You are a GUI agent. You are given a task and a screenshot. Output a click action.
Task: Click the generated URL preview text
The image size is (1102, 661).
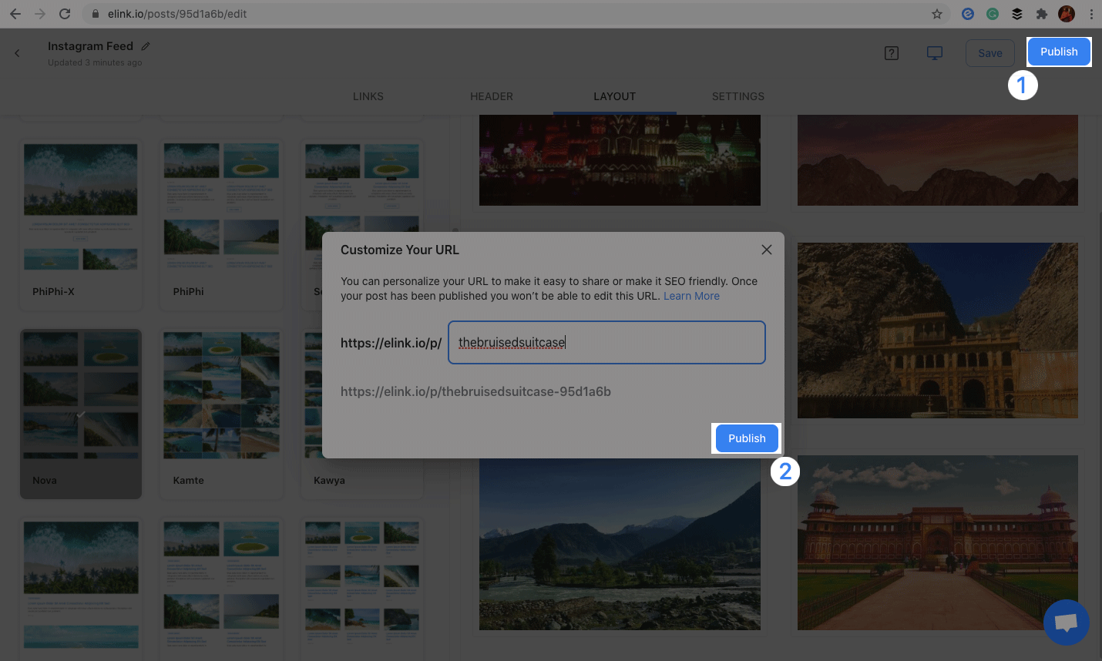pyautogui.click(x=475, y=391)
